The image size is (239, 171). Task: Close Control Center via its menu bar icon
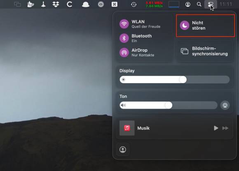click(211, 5)
